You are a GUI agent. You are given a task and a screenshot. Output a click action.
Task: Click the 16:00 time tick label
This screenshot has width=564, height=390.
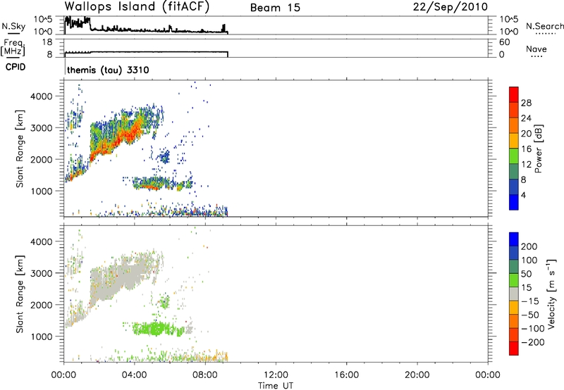pos(346,375)
